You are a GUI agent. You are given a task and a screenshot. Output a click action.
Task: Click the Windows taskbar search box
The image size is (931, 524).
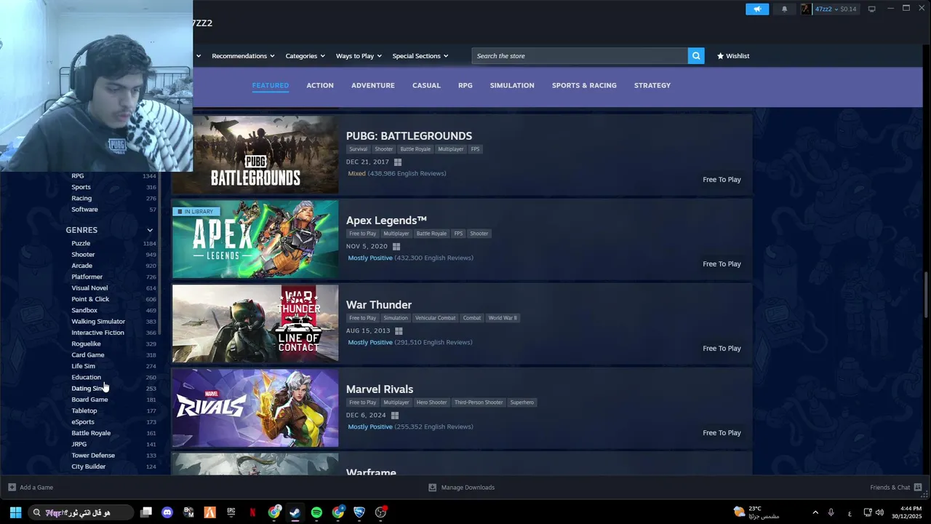pos(80,512)
